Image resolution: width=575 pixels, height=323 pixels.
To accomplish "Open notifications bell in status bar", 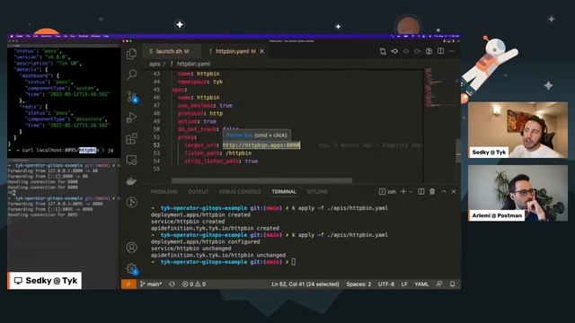I will click(453, 284).
